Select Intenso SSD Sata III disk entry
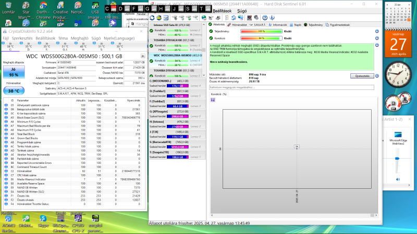Image resolution: width=417 pixels, height=234 pixels. click(176, 30)
